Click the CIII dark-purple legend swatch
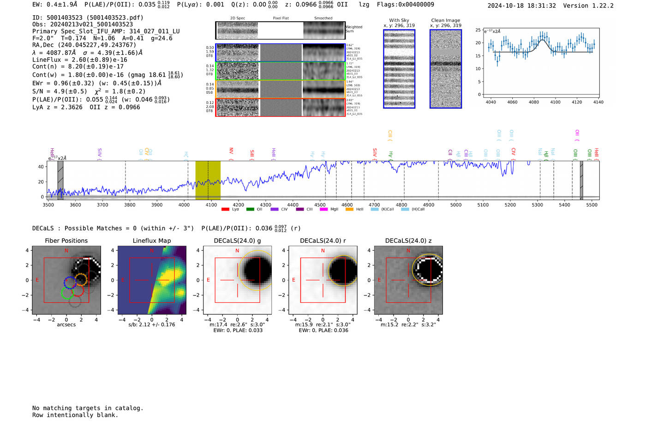This screenshot has height=440, width=646. (x=300, y=210)
